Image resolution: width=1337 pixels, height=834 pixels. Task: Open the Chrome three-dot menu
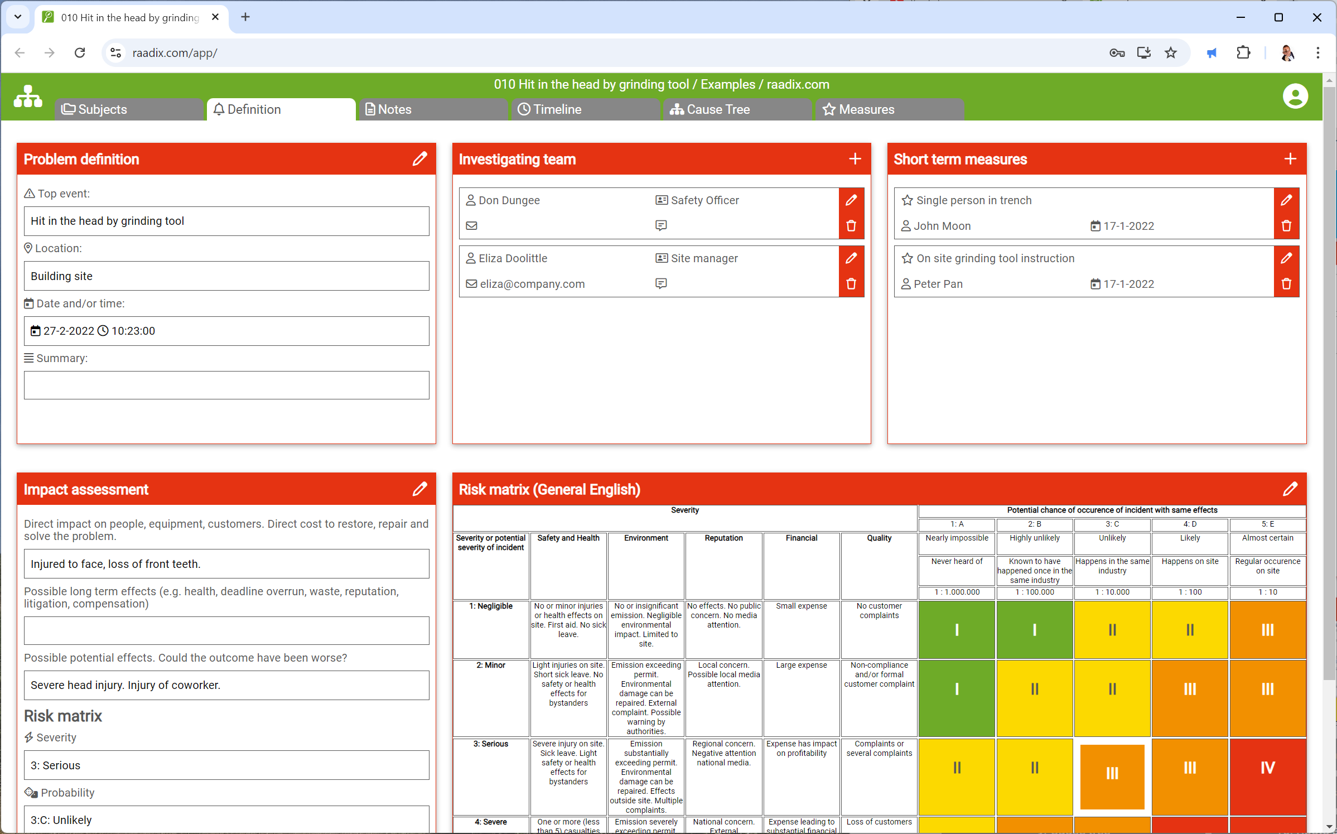click(x=1317, y=53)
